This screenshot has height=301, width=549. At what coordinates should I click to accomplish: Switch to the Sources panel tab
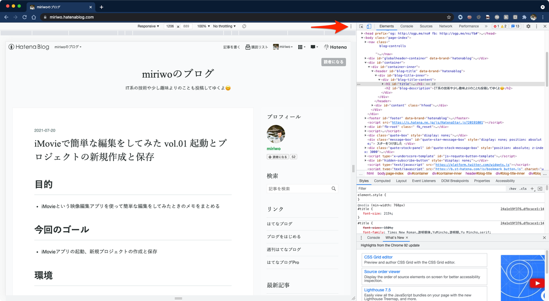[x=426, y=26]
